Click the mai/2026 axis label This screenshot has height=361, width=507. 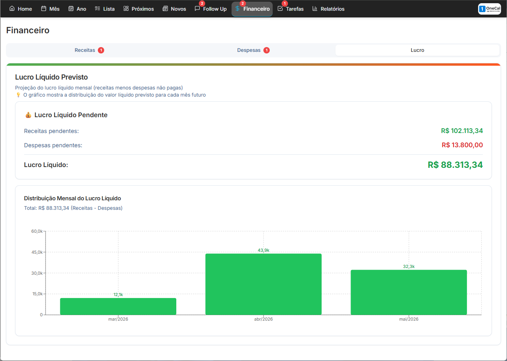pos(409,319)
